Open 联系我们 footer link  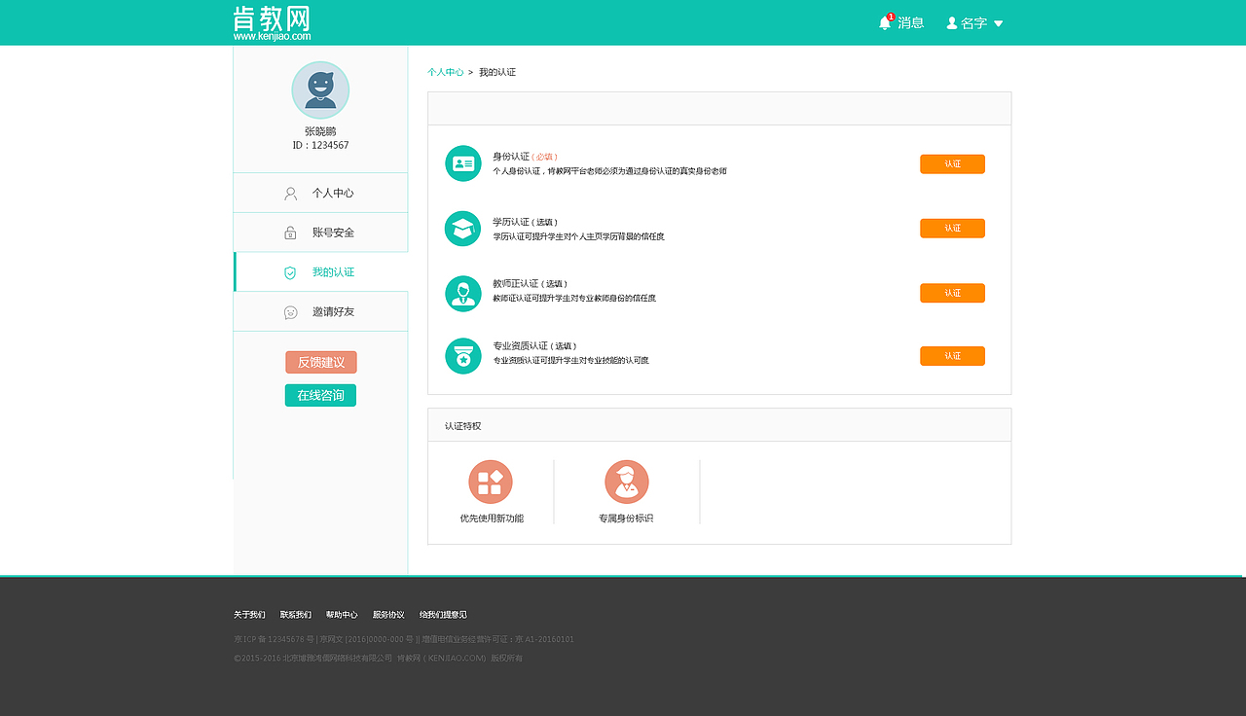tap(296, 615)
